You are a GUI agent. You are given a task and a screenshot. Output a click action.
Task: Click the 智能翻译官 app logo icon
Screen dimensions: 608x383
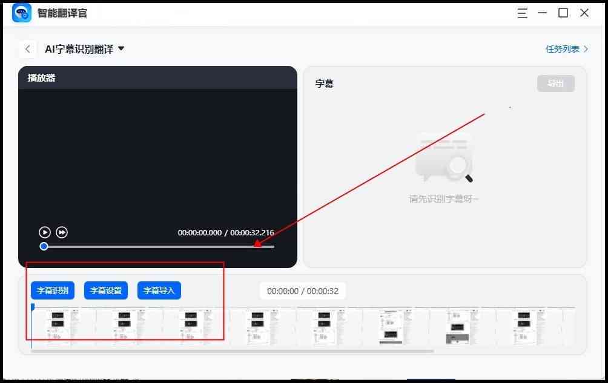pos(22,13)
